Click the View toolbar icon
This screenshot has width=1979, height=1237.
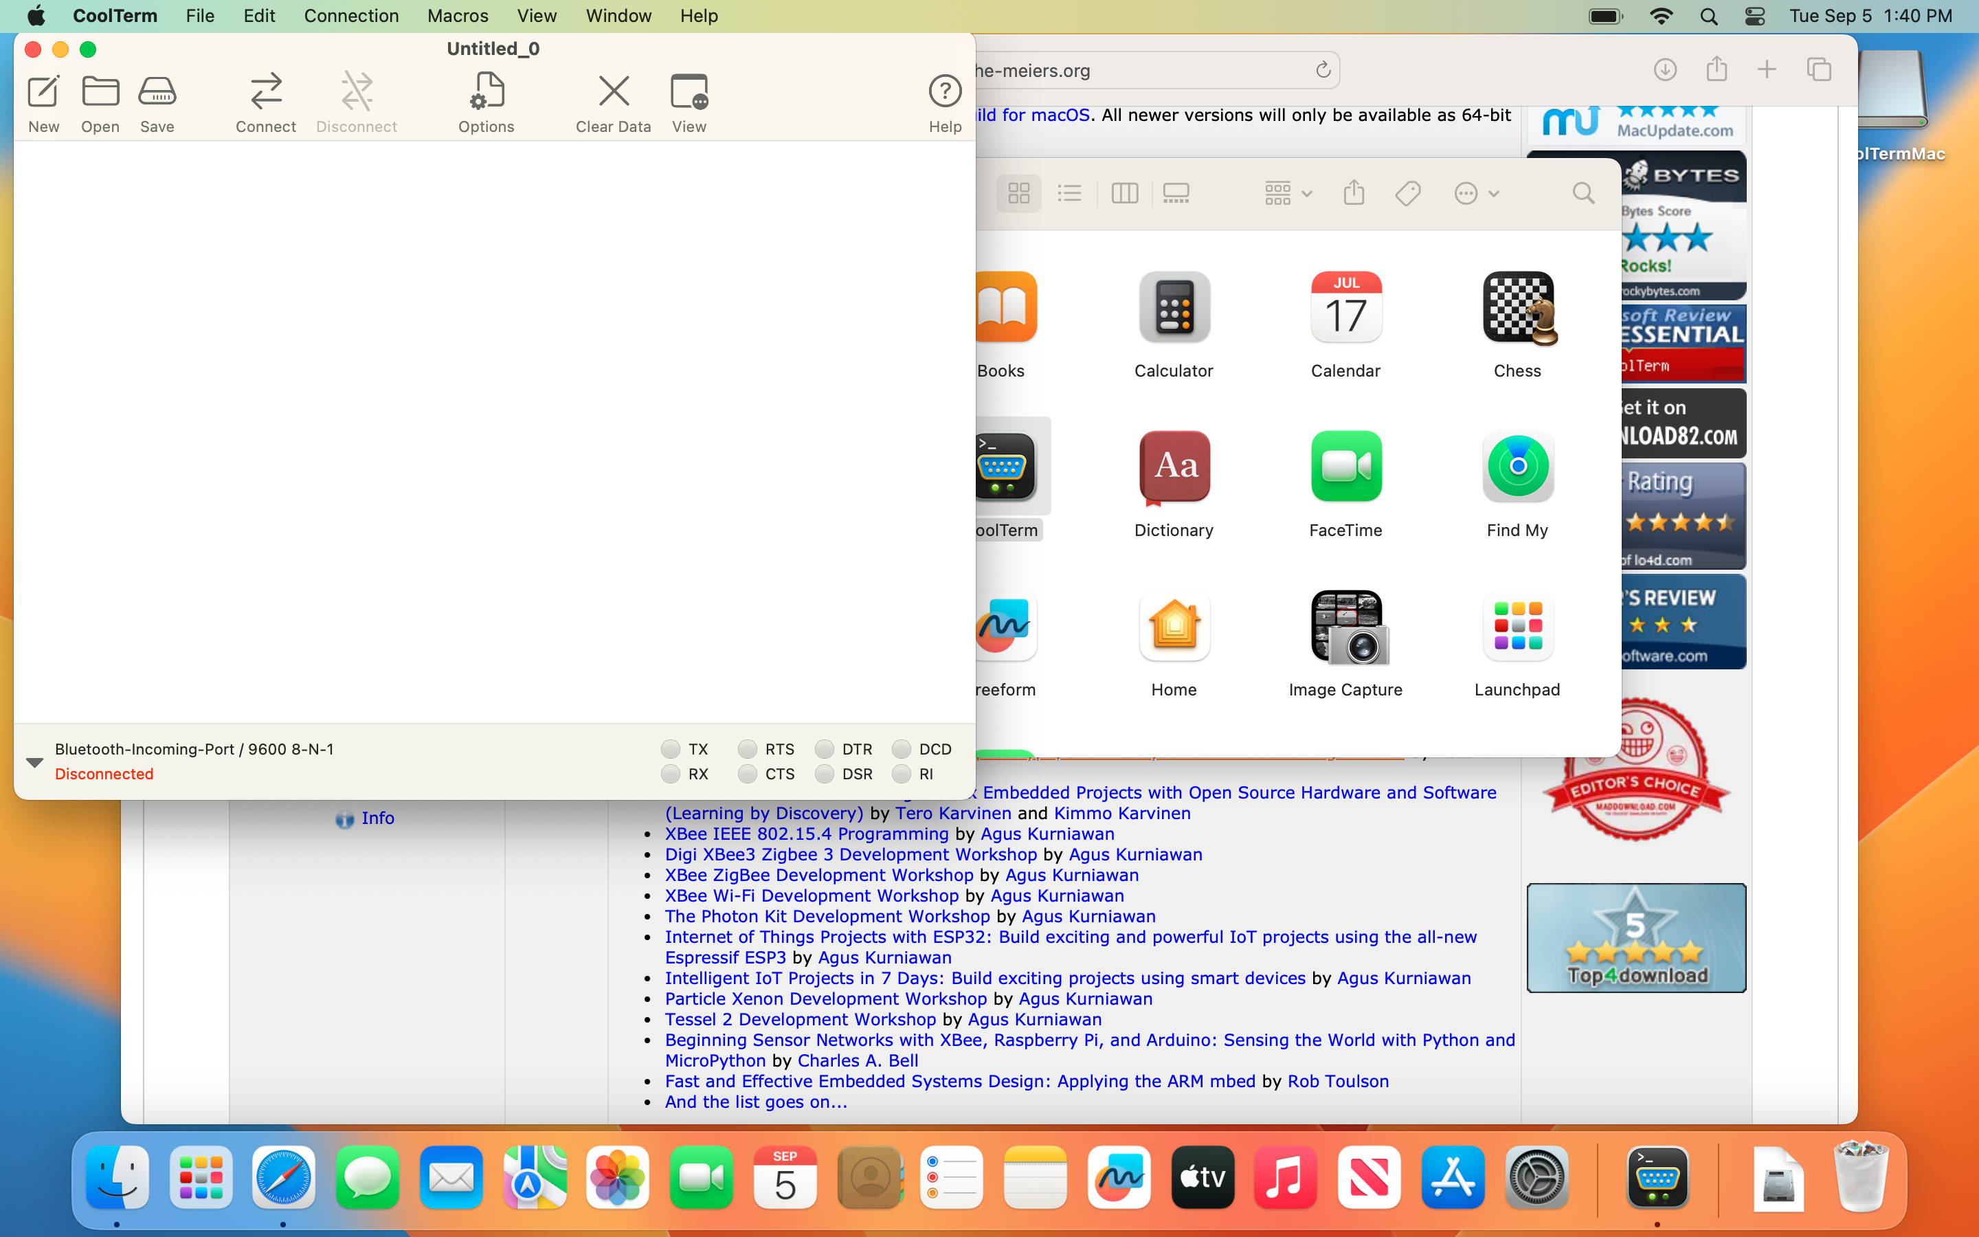[x=689, y=93]
